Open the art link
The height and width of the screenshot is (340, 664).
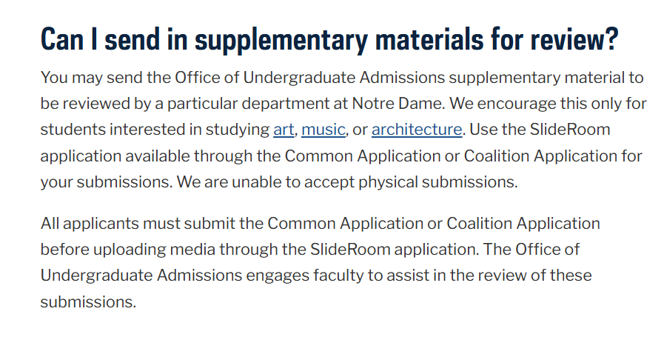click(284, 130)
